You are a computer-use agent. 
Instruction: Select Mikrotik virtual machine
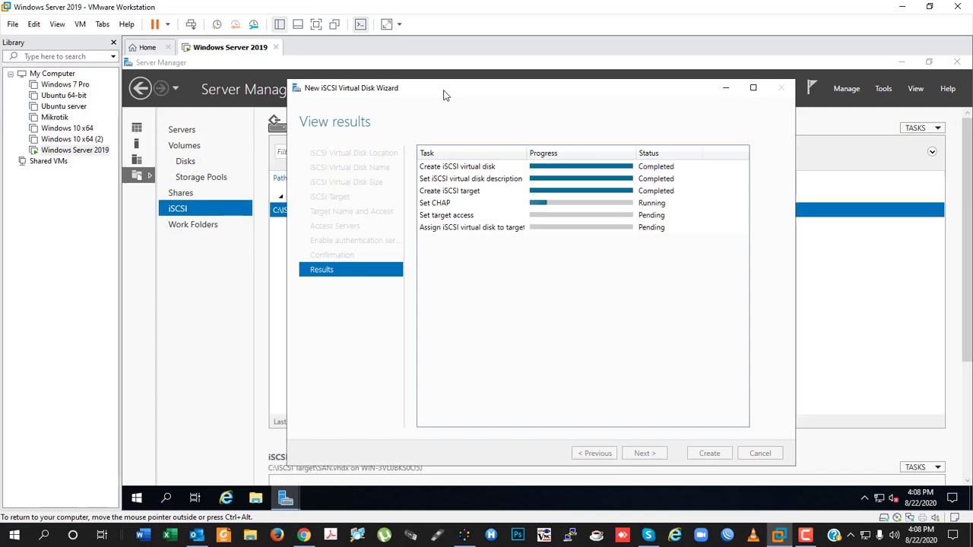pyautogui.click(x=55, y=117)
